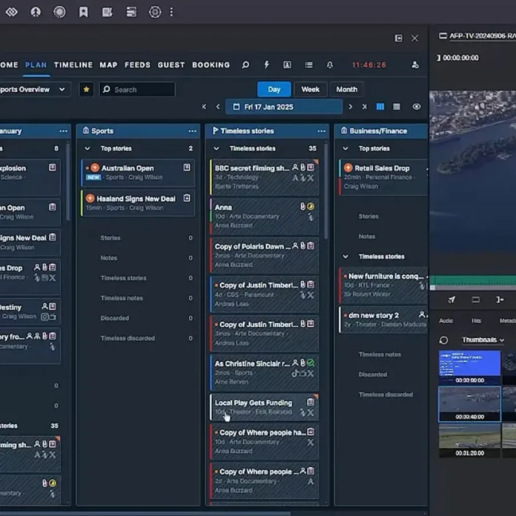Open the Fri 17 Jan 2025 date picker

pyautogui.click(x=284, y=107)
